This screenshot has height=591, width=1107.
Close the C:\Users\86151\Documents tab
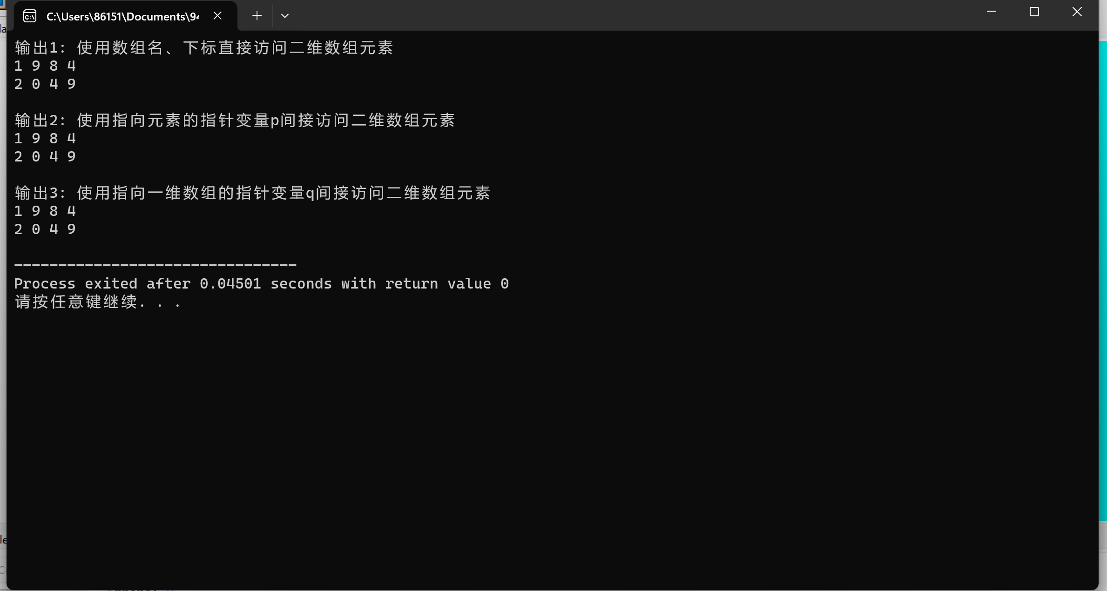coord(217,16)
